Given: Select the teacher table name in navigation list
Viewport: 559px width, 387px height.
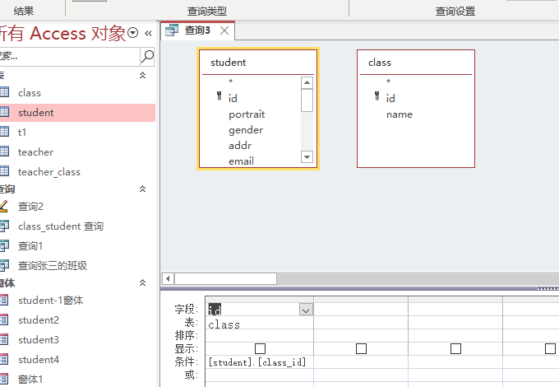Looking at the screenshot, I should [x=35, y=152].
